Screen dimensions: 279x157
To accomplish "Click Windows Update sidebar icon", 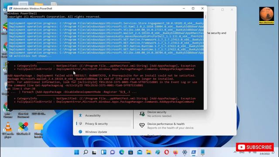I will (x=80, y=132).
